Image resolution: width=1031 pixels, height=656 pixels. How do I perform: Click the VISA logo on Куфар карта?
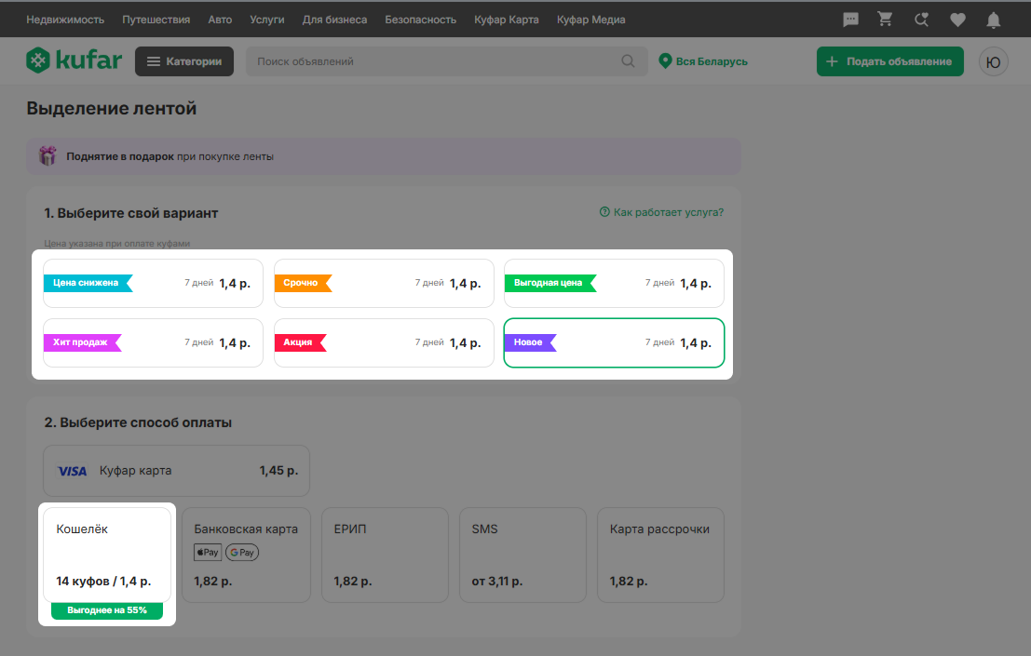point(72,471)
